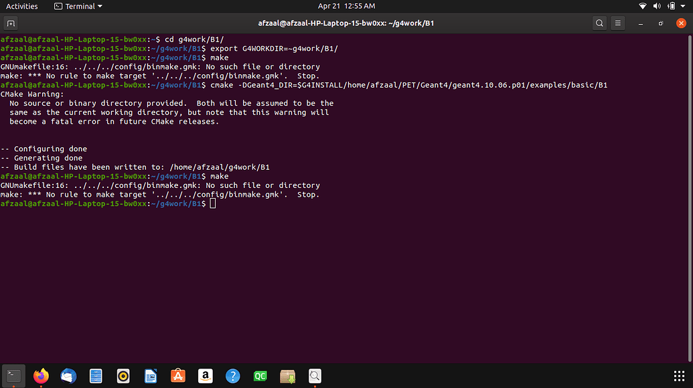
Task: Open Ubuntu Software store
Action: click(x=178, y=376)
